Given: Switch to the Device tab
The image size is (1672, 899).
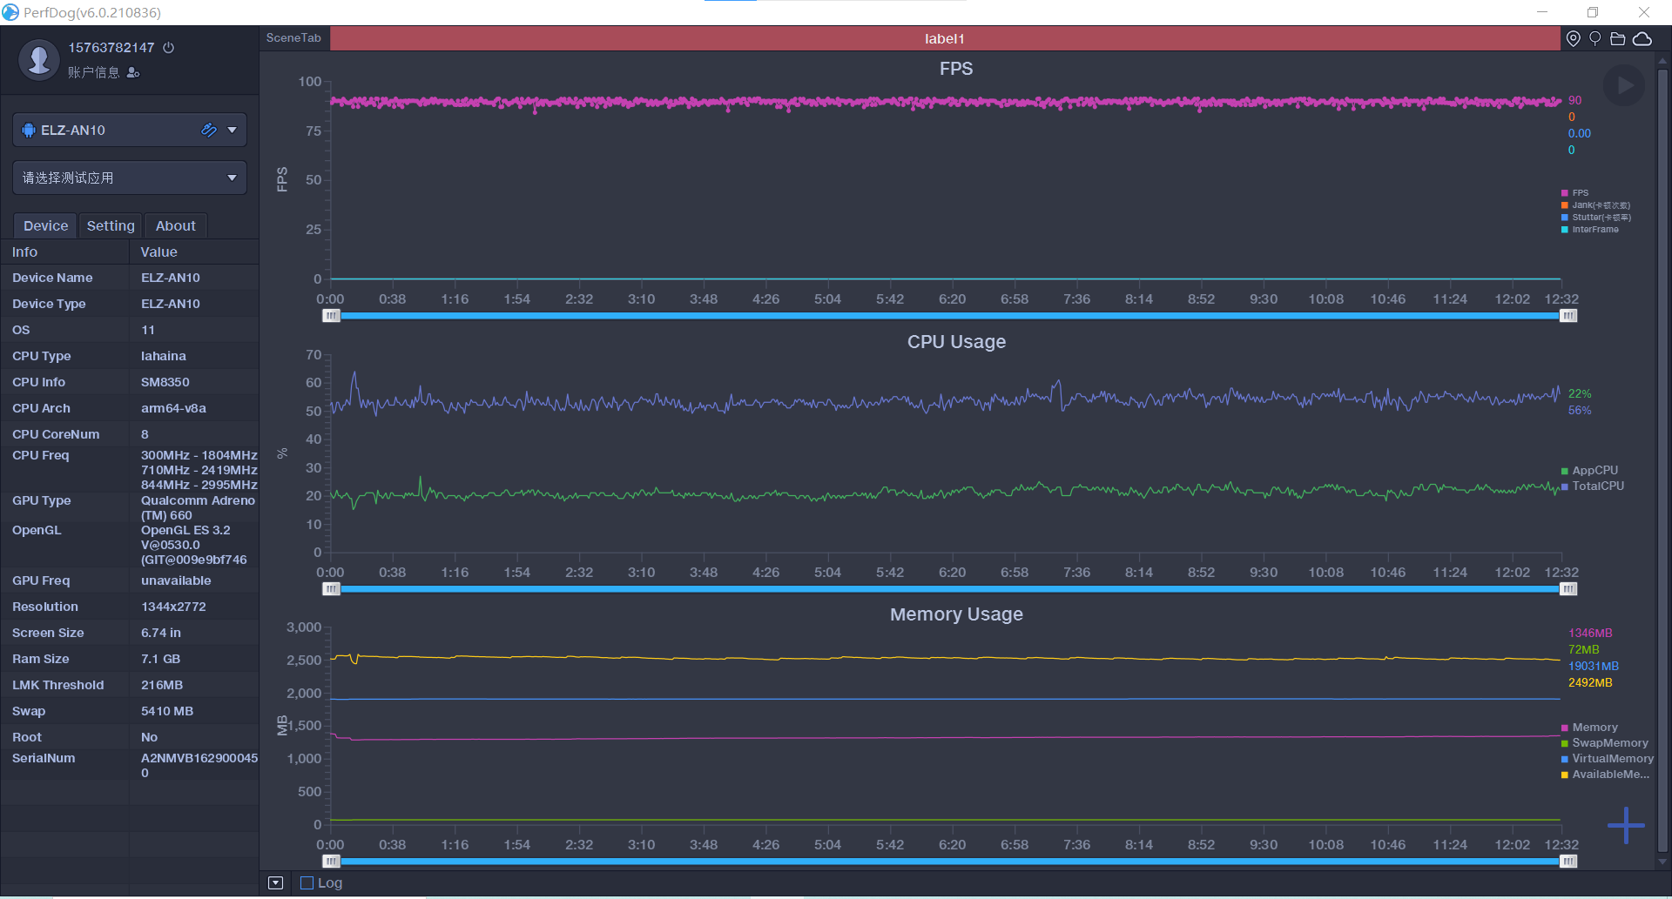Looking at the screenshot, I should tap(45, 225).
